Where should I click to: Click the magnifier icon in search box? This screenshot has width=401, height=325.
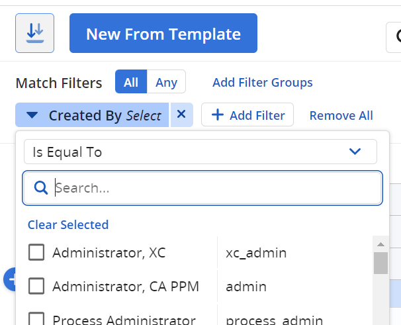click(40, 189)
